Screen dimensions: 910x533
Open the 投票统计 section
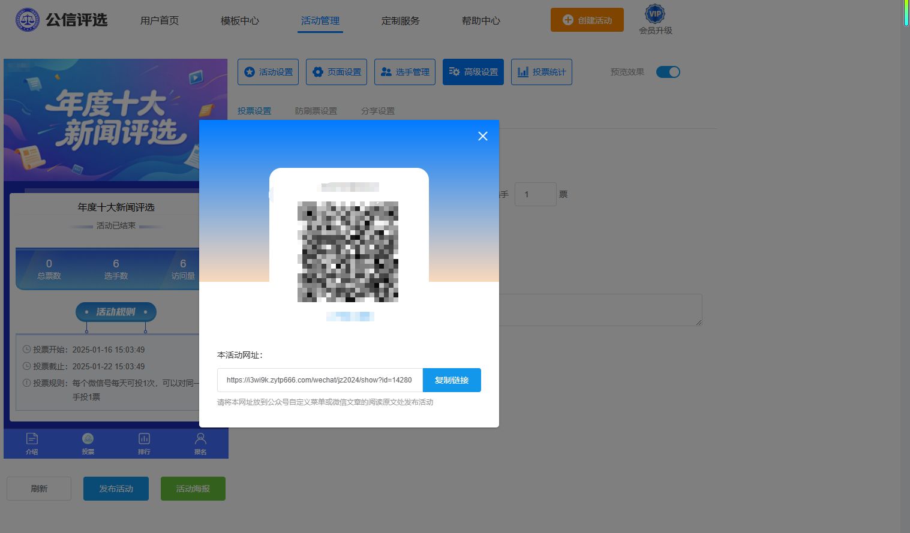click(x=542, y=72)
